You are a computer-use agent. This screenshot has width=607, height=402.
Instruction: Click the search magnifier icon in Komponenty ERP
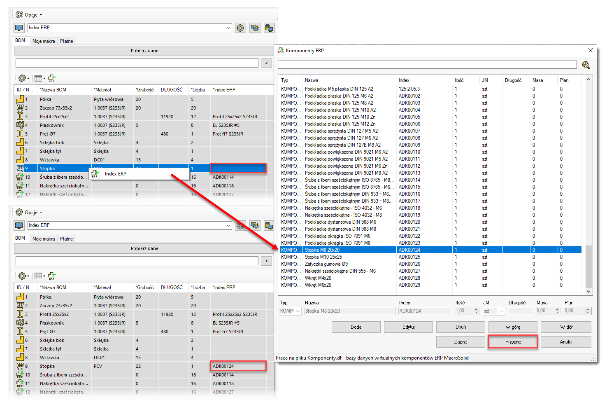[x=586, y=65]
